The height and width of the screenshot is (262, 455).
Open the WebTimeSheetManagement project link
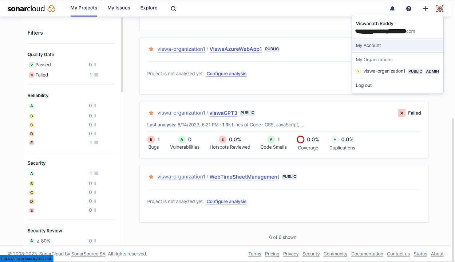tap(244, 177)
